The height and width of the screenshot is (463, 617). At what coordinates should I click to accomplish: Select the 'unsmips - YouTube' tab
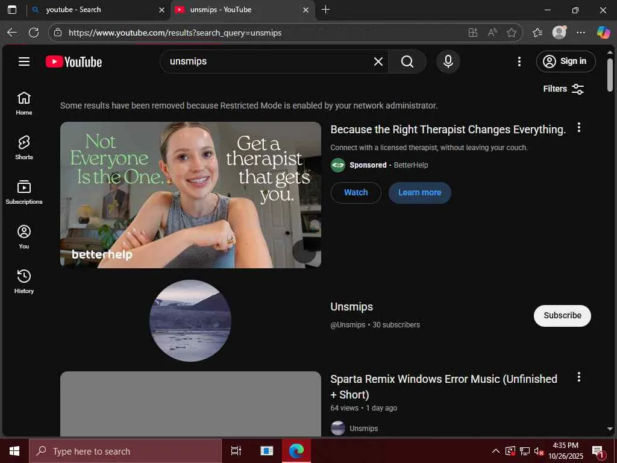click(242, 10)
